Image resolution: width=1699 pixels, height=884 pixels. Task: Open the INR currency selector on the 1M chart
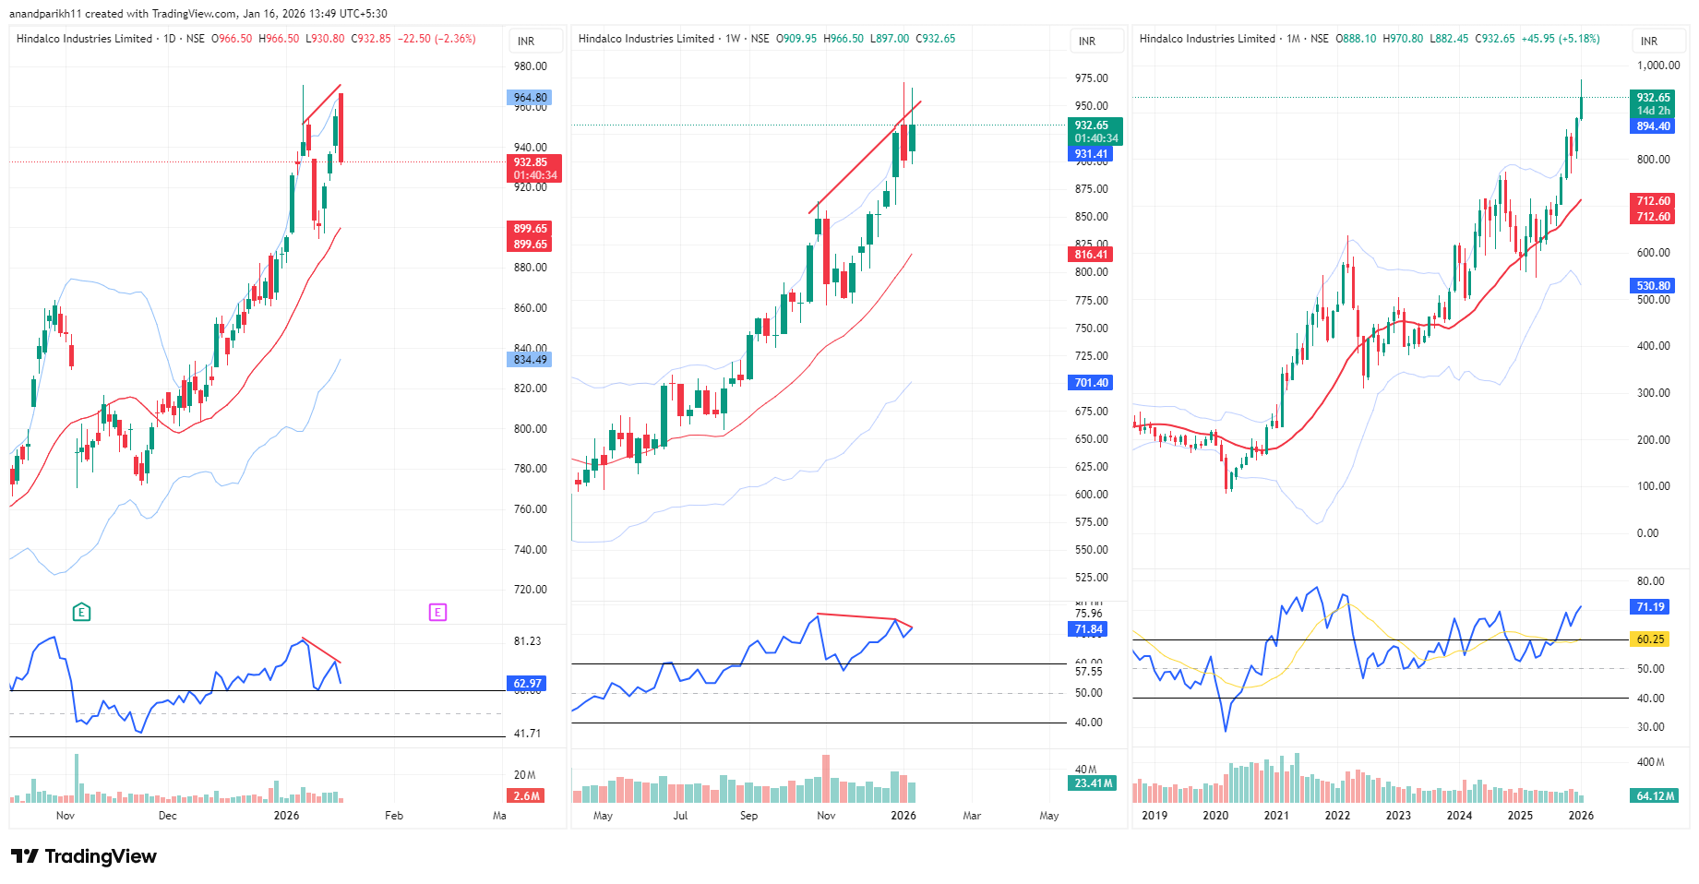point(1658,41)
